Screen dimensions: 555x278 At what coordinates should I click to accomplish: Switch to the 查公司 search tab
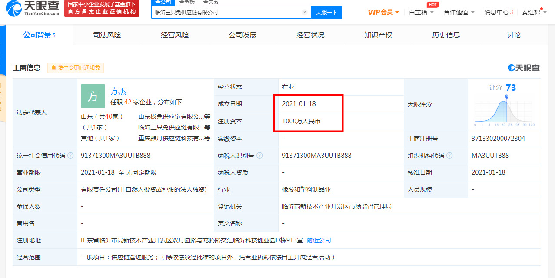[x=163, y=2]
